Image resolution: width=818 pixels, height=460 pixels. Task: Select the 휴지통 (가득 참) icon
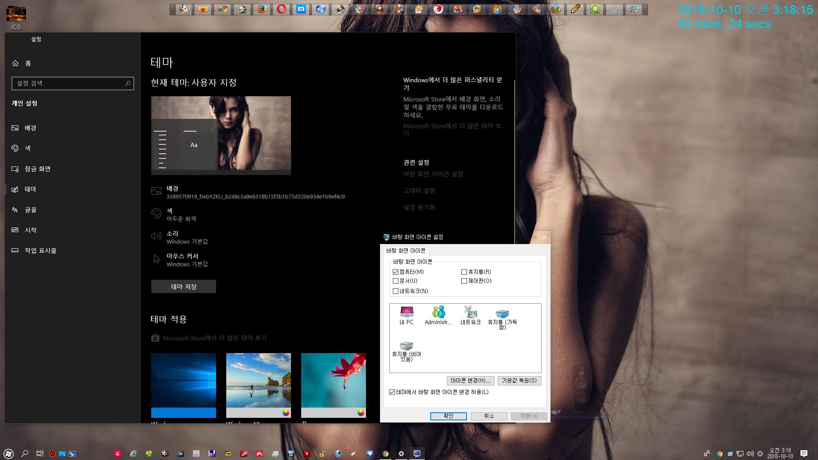pyautogui.click(x=502, y=319)
